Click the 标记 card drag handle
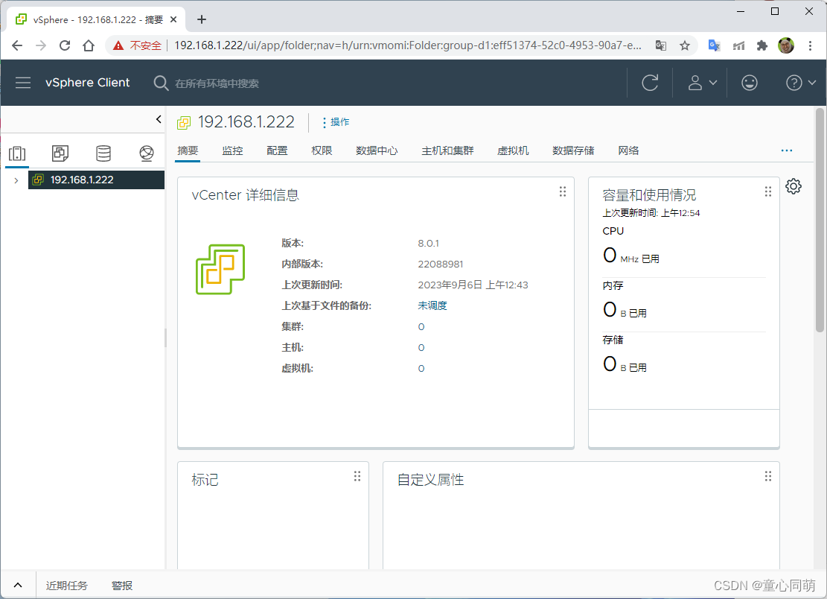This screenshot has width=827, height=599. [357, 477]
